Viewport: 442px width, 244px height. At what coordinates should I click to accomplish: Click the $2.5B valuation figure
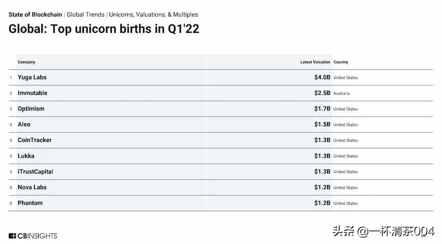[x=322, y=93]
